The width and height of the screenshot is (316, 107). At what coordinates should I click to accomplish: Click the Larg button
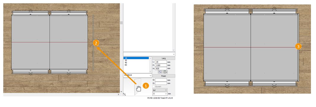point(164,58)
